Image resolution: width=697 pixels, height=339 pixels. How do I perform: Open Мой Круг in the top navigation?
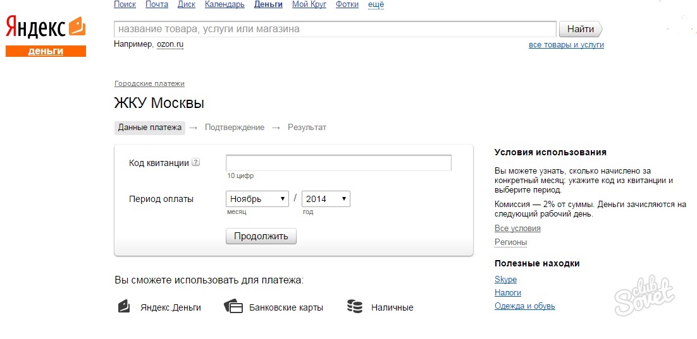tap(309, 4)
